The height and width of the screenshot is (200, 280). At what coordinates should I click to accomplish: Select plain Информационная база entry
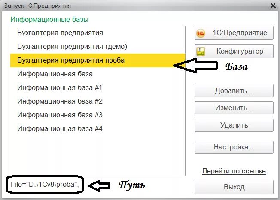point(97,74)
